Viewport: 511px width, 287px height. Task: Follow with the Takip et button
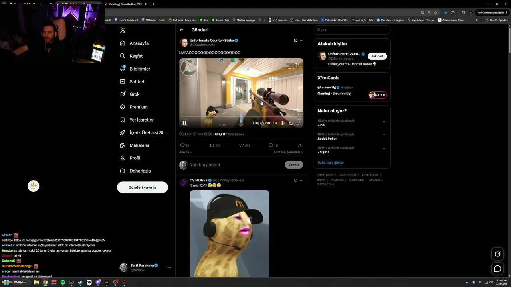pyautogui.click(x=377, y=56)
